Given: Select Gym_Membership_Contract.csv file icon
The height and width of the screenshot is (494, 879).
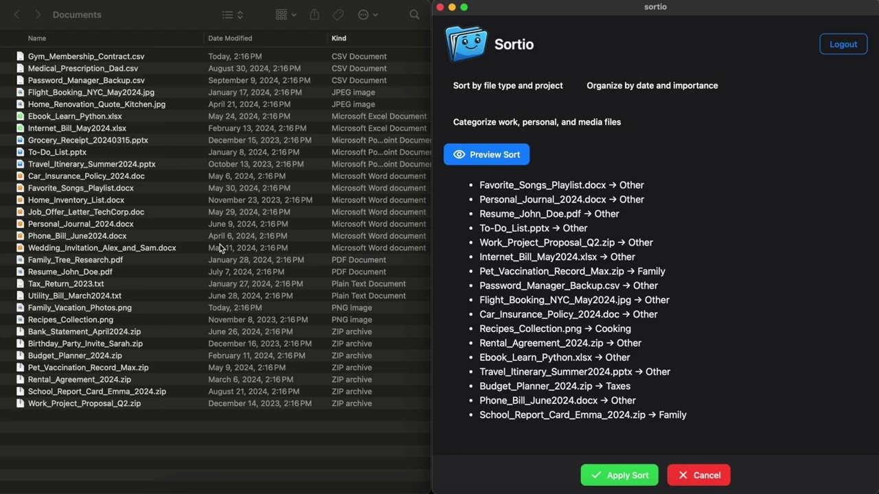Looking at the screenshot, I should [20, 56].
